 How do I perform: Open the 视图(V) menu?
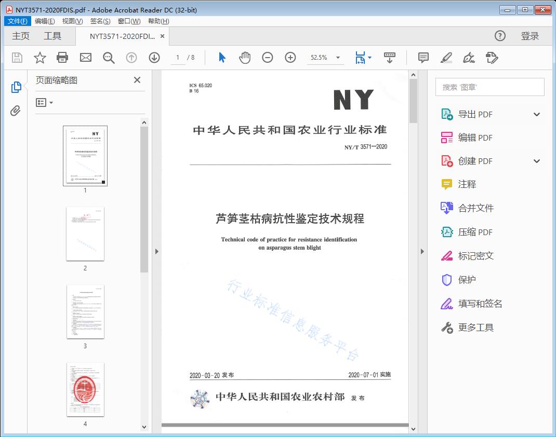[72, 21]
